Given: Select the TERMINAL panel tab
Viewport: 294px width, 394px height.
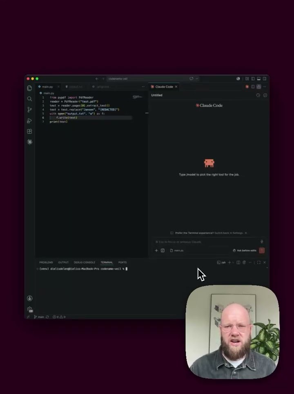Looking at the screenshot, I should (x=107, y=263).
